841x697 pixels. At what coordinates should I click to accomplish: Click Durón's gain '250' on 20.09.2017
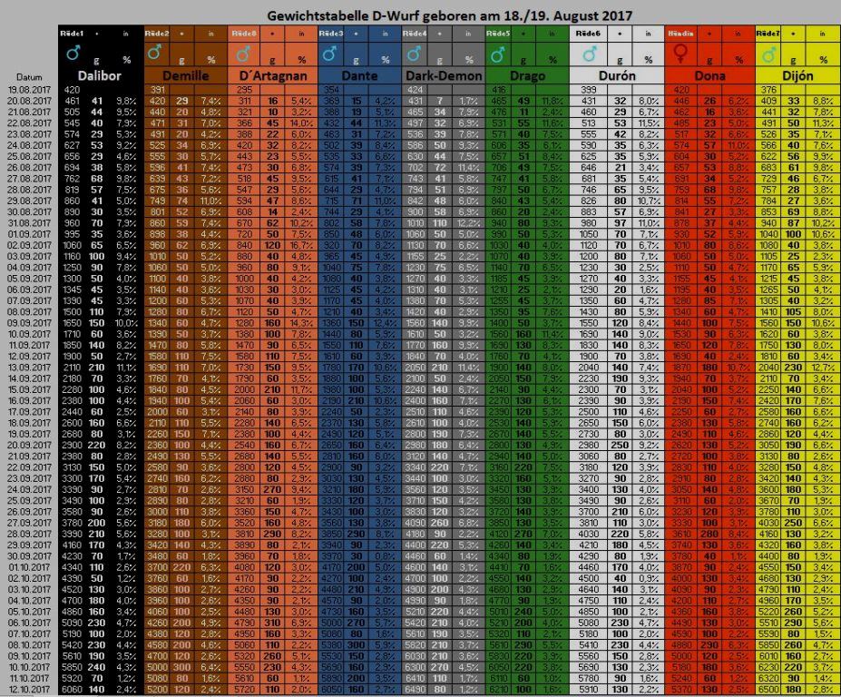point(620,445)
